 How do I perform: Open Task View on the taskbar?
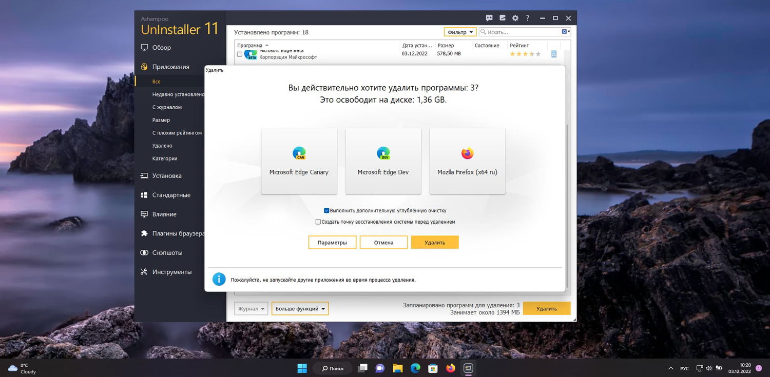[x=363, y=368]
